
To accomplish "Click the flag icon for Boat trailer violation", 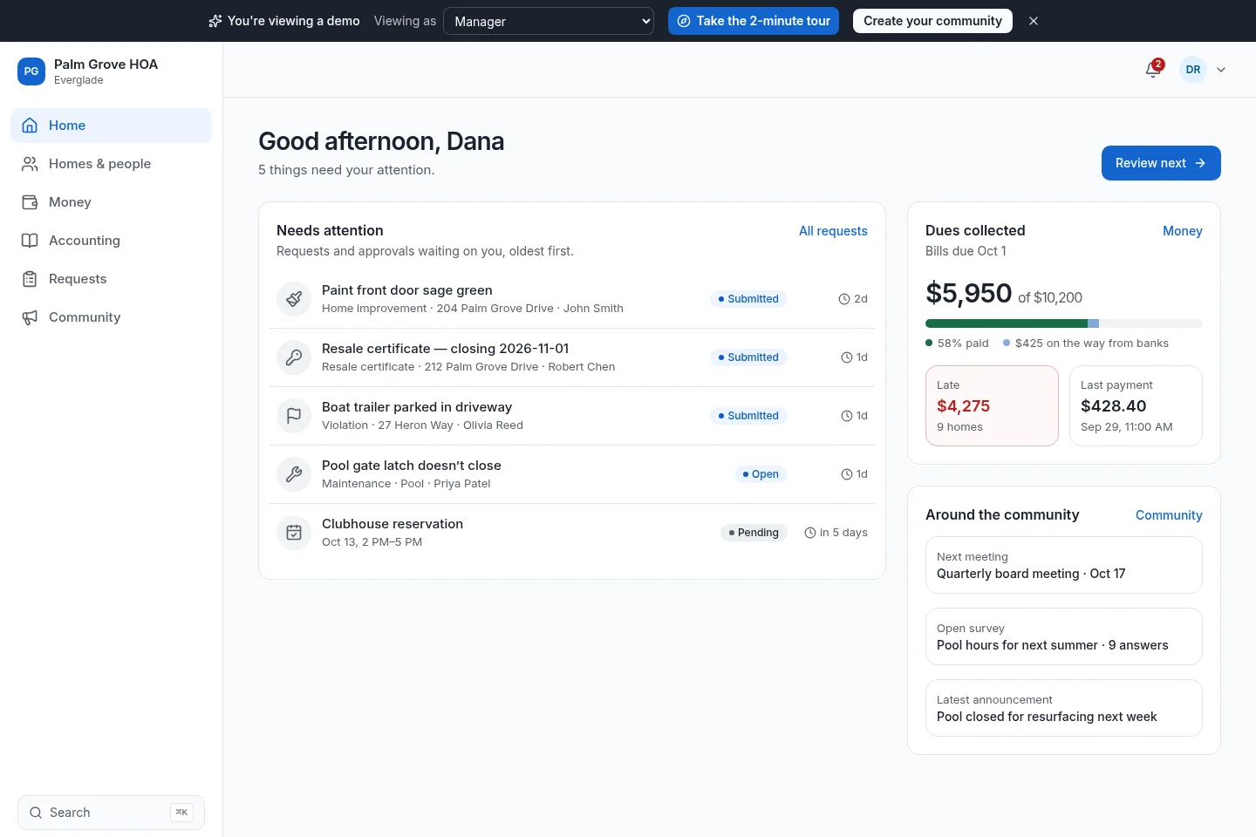I will [294, 416].
